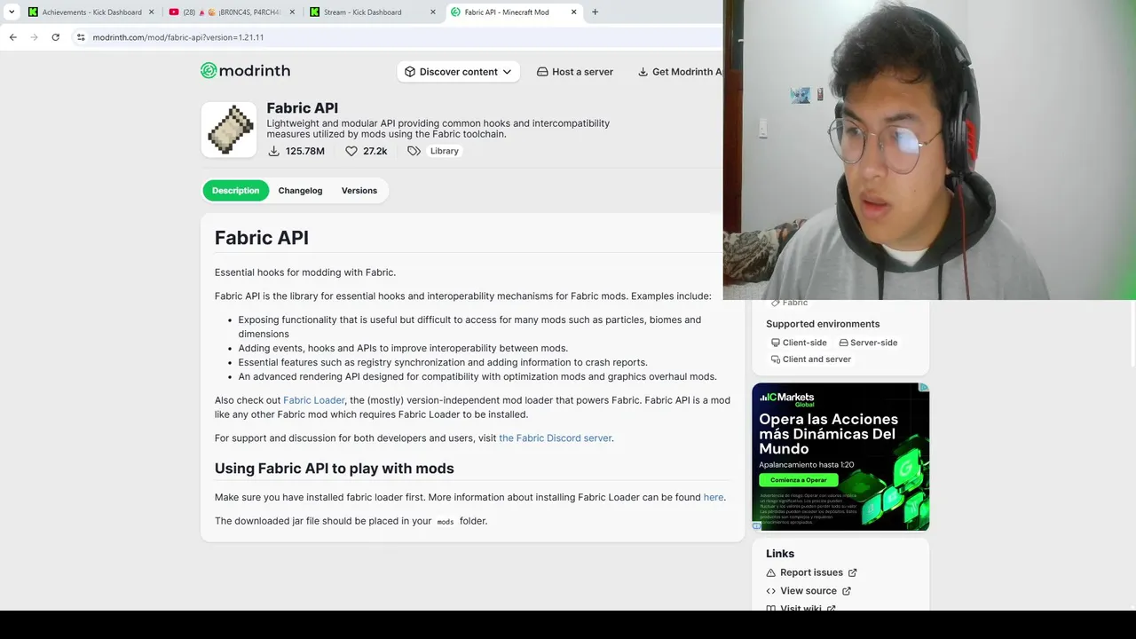Click the 125.78M downloads text
Screen dimensions: 1136x639
305,152
